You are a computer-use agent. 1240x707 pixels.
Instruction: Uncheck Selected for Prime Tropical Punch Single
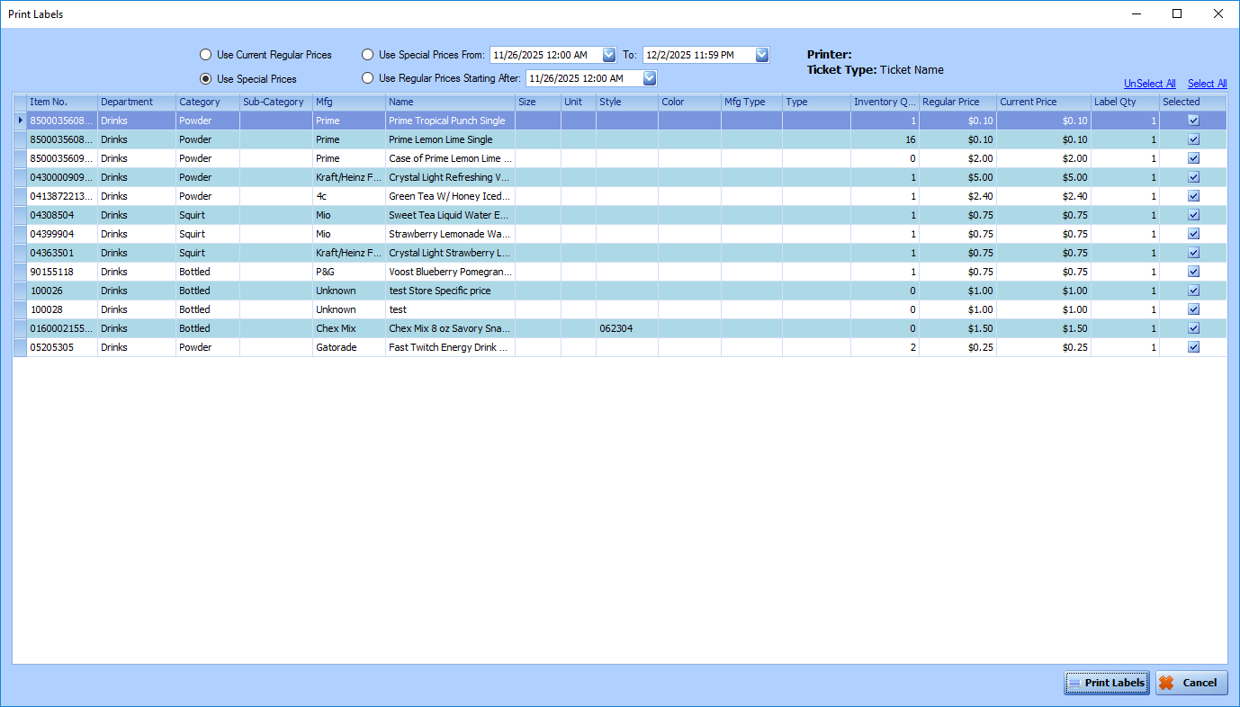(1193, 121)
